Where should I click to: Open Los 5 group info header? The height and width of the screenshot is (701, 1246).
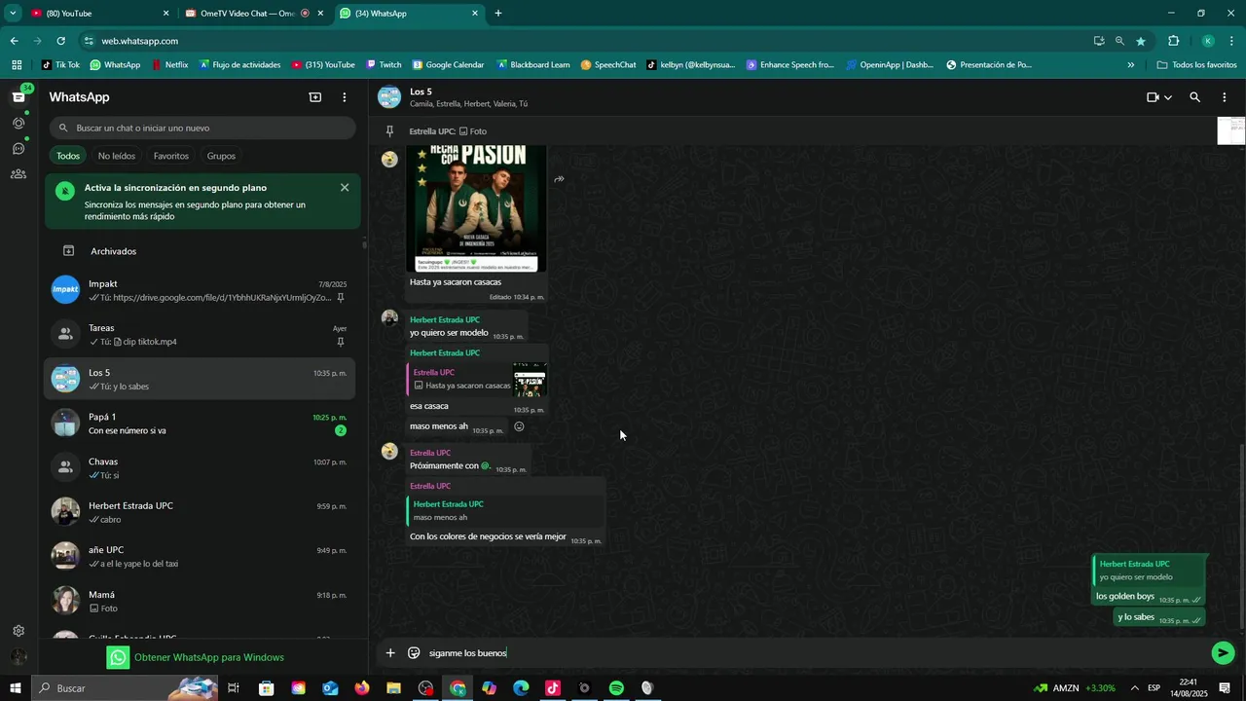point(468,97)
